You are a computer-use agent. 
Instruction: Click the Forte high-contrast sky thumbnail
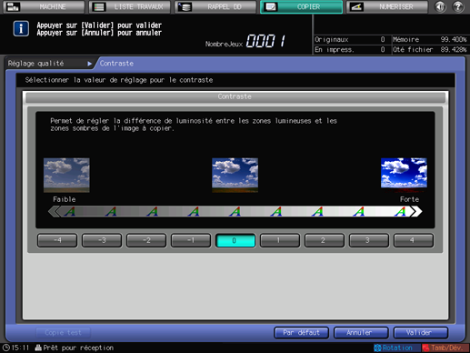tap(404, 175)
